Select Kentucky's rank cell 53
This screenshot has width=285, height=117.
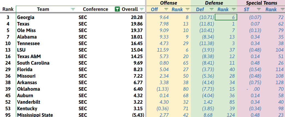coord(8,109)
